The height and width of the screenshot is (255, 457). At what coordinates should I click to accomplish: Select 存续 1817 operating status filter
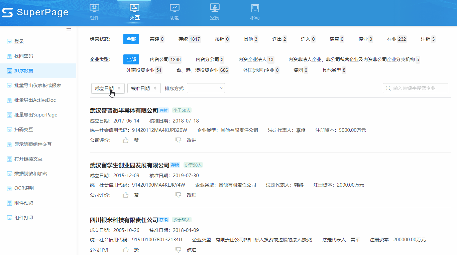pyautogui.click(x=189, y=39)
